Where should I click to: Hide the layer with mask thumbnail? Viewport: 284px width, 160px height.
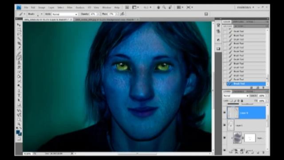coord(225,138)
